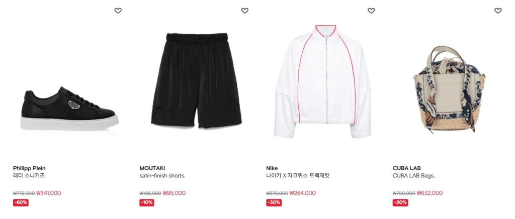Tap the heart above the Nike track jacket
515x219 pixels.
point(371,11)
